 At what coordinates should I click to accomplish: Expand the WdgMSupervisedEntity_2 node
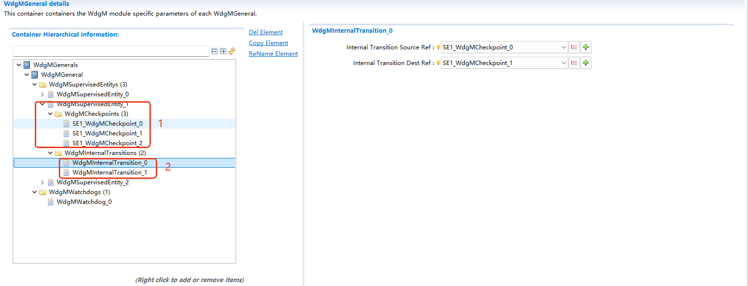pyautogui.click(x=43, y=182)
